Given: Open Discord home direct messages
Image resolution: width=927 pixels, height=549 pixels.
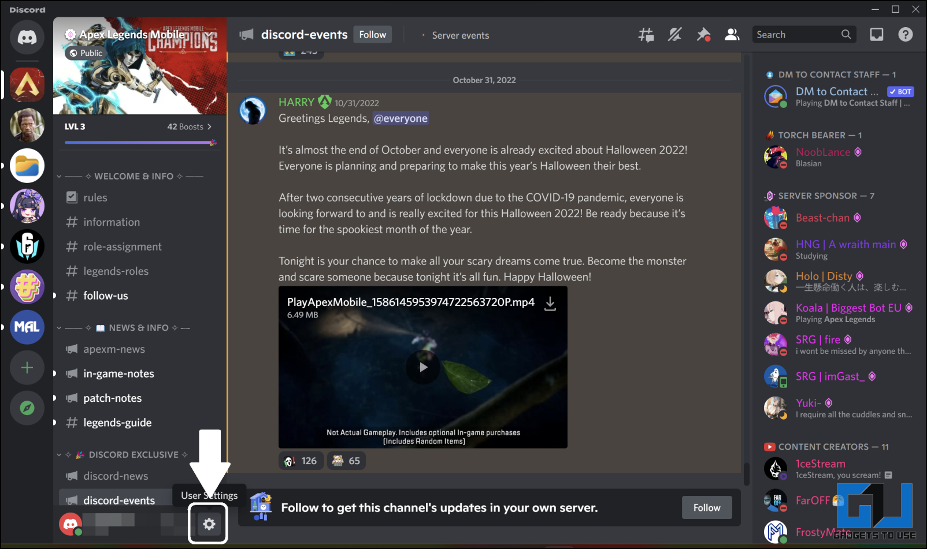Looking at the screenshot, I should click(x=27, y=38).
